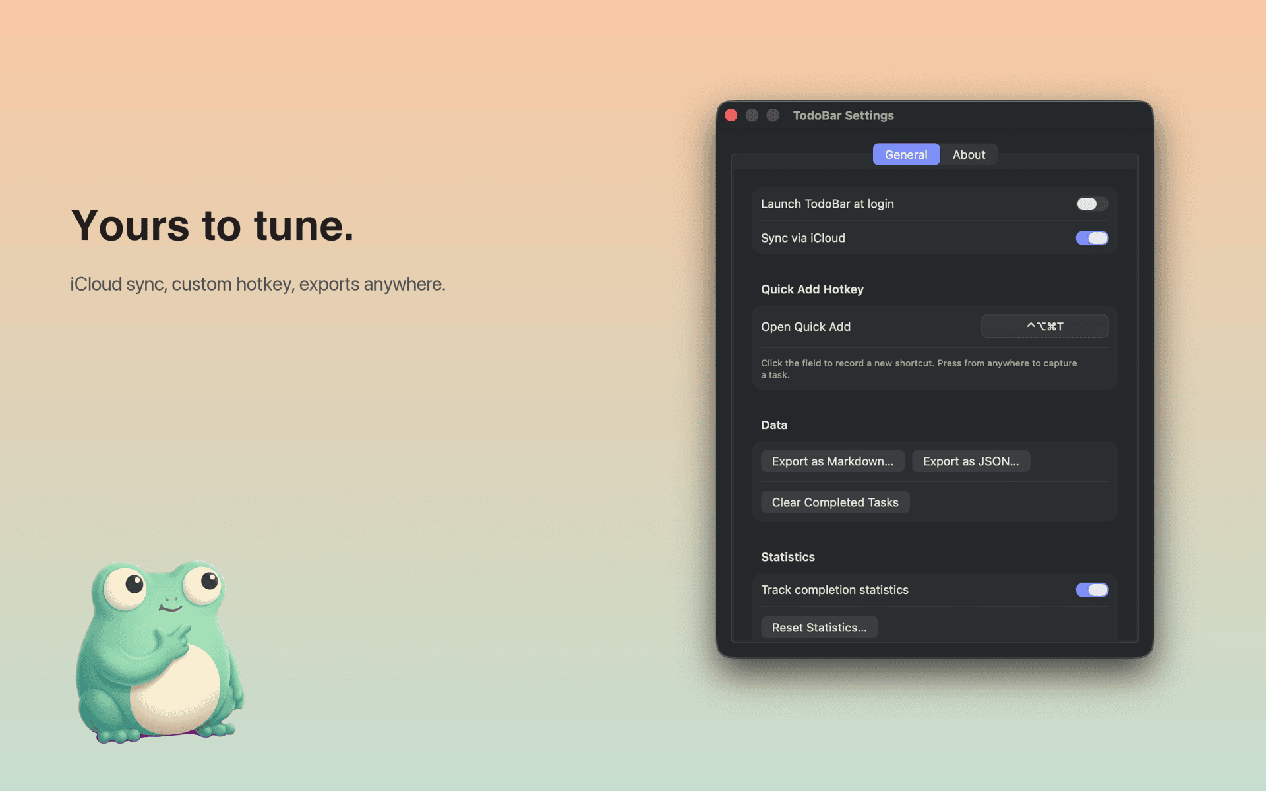Screen dimensions: 1266x791
Task: Switch to the General tab
Action: point(906,154)
